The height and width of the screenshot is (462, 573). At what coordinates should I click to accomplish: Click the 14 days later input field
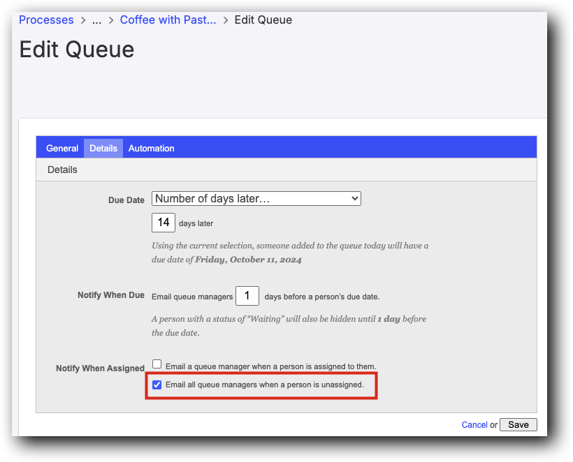click(163, 222)
